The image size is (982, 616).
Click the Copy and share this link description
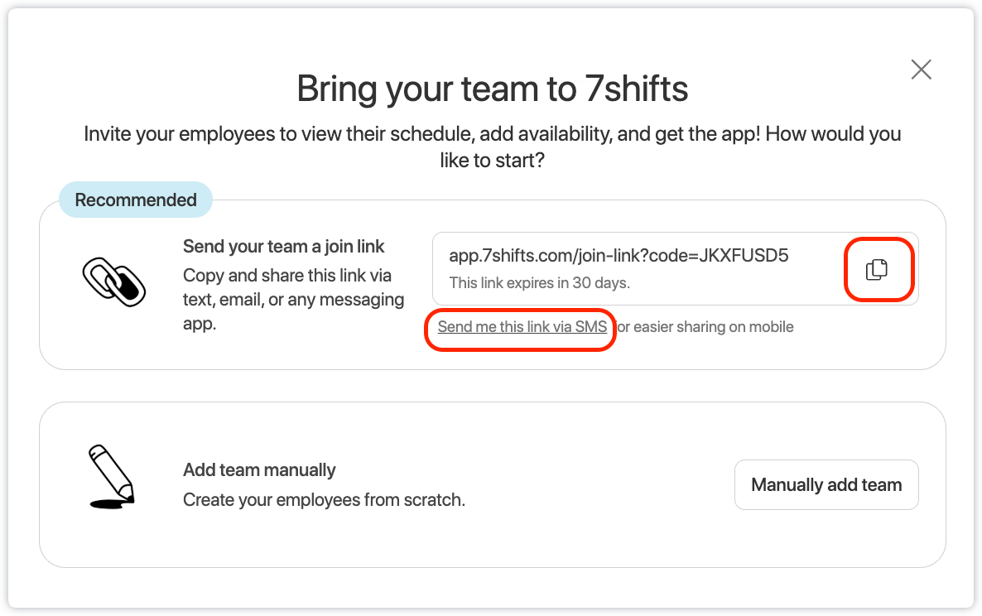(x=287, y=276)
